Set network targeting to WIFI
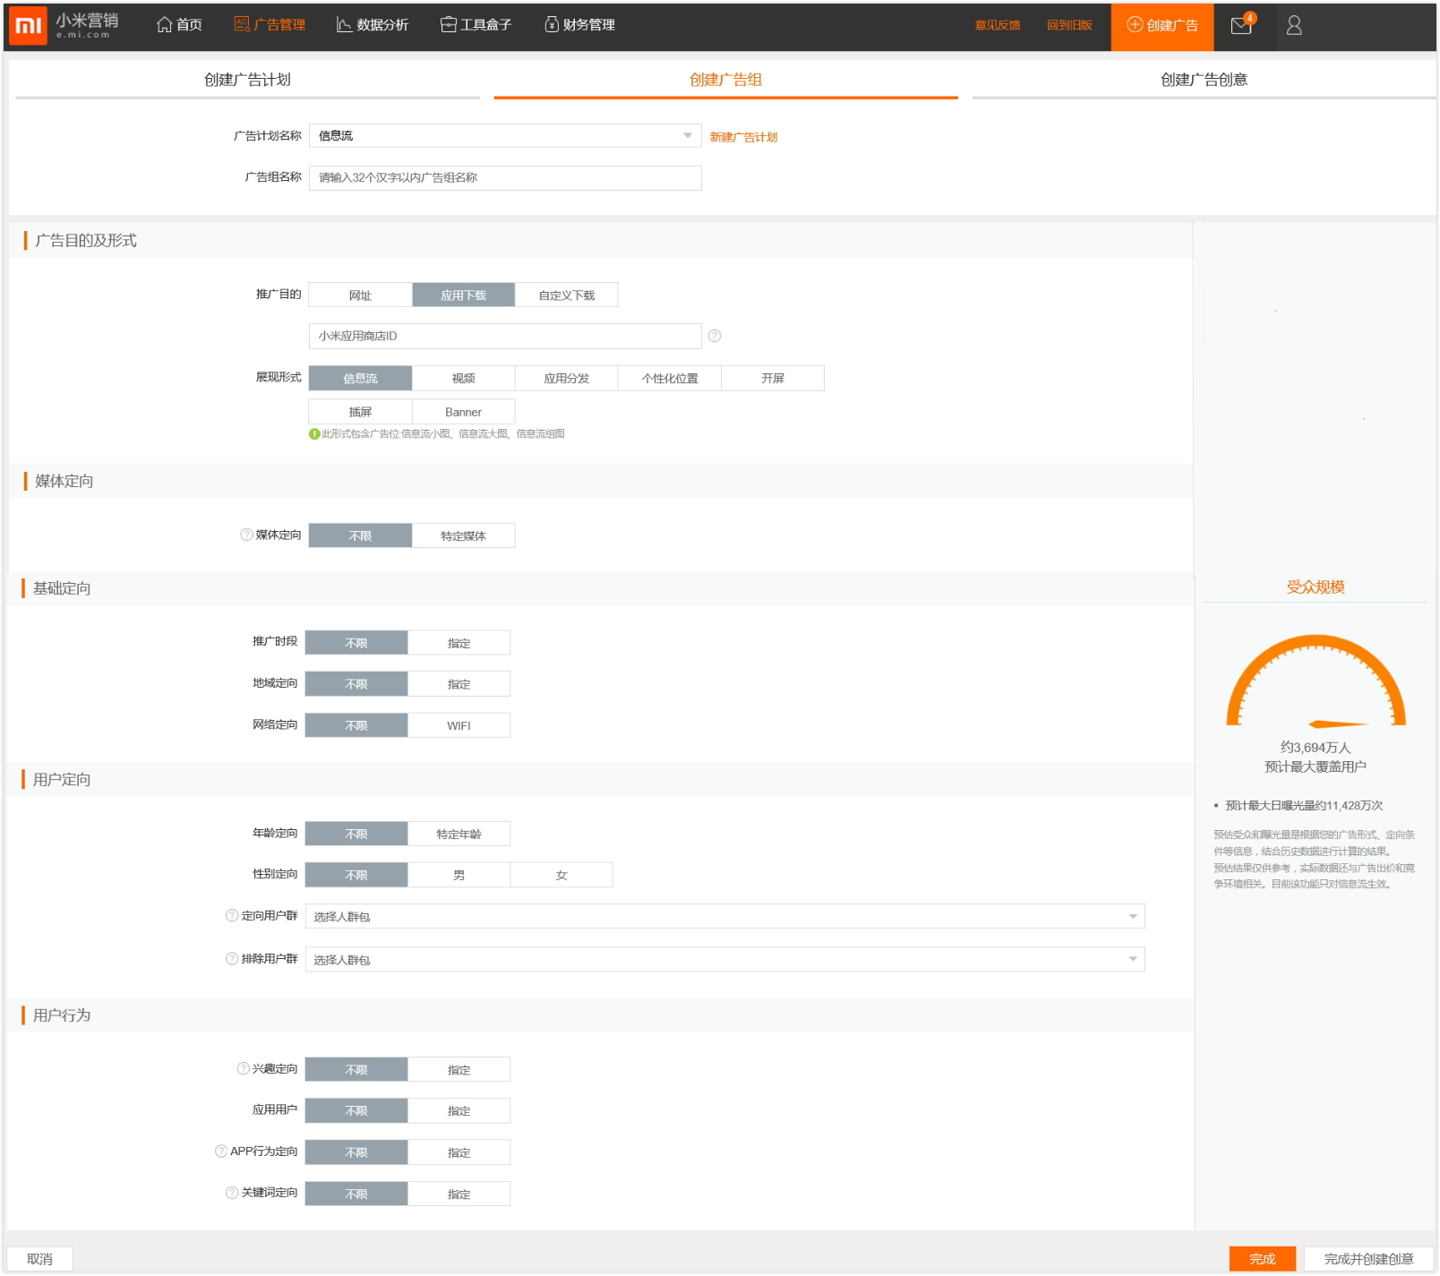The image size is (1440, 1276). point(459,725)
